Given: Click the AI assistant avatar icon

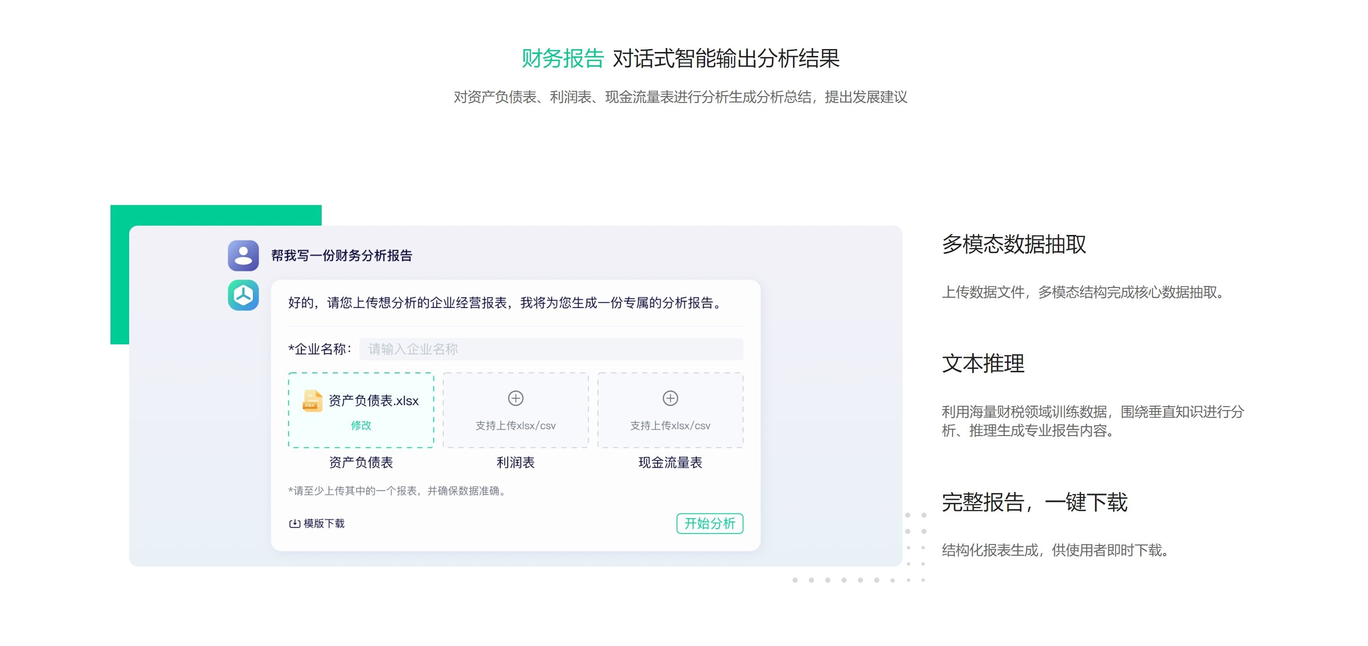Looking at the screenshot, I should point(243,295).
